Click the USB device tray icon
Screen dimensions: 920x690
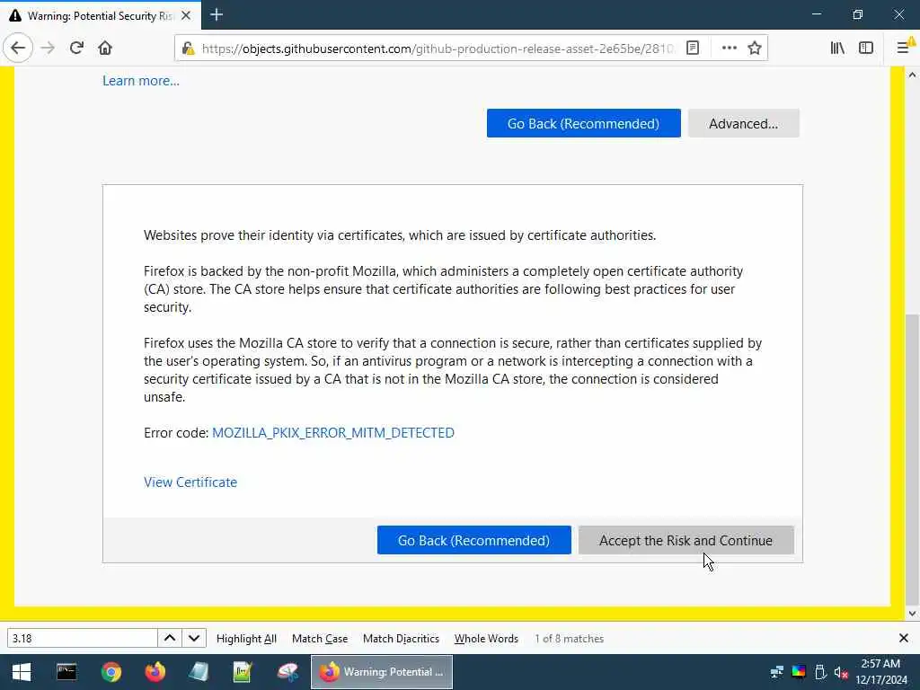[820, 672]
